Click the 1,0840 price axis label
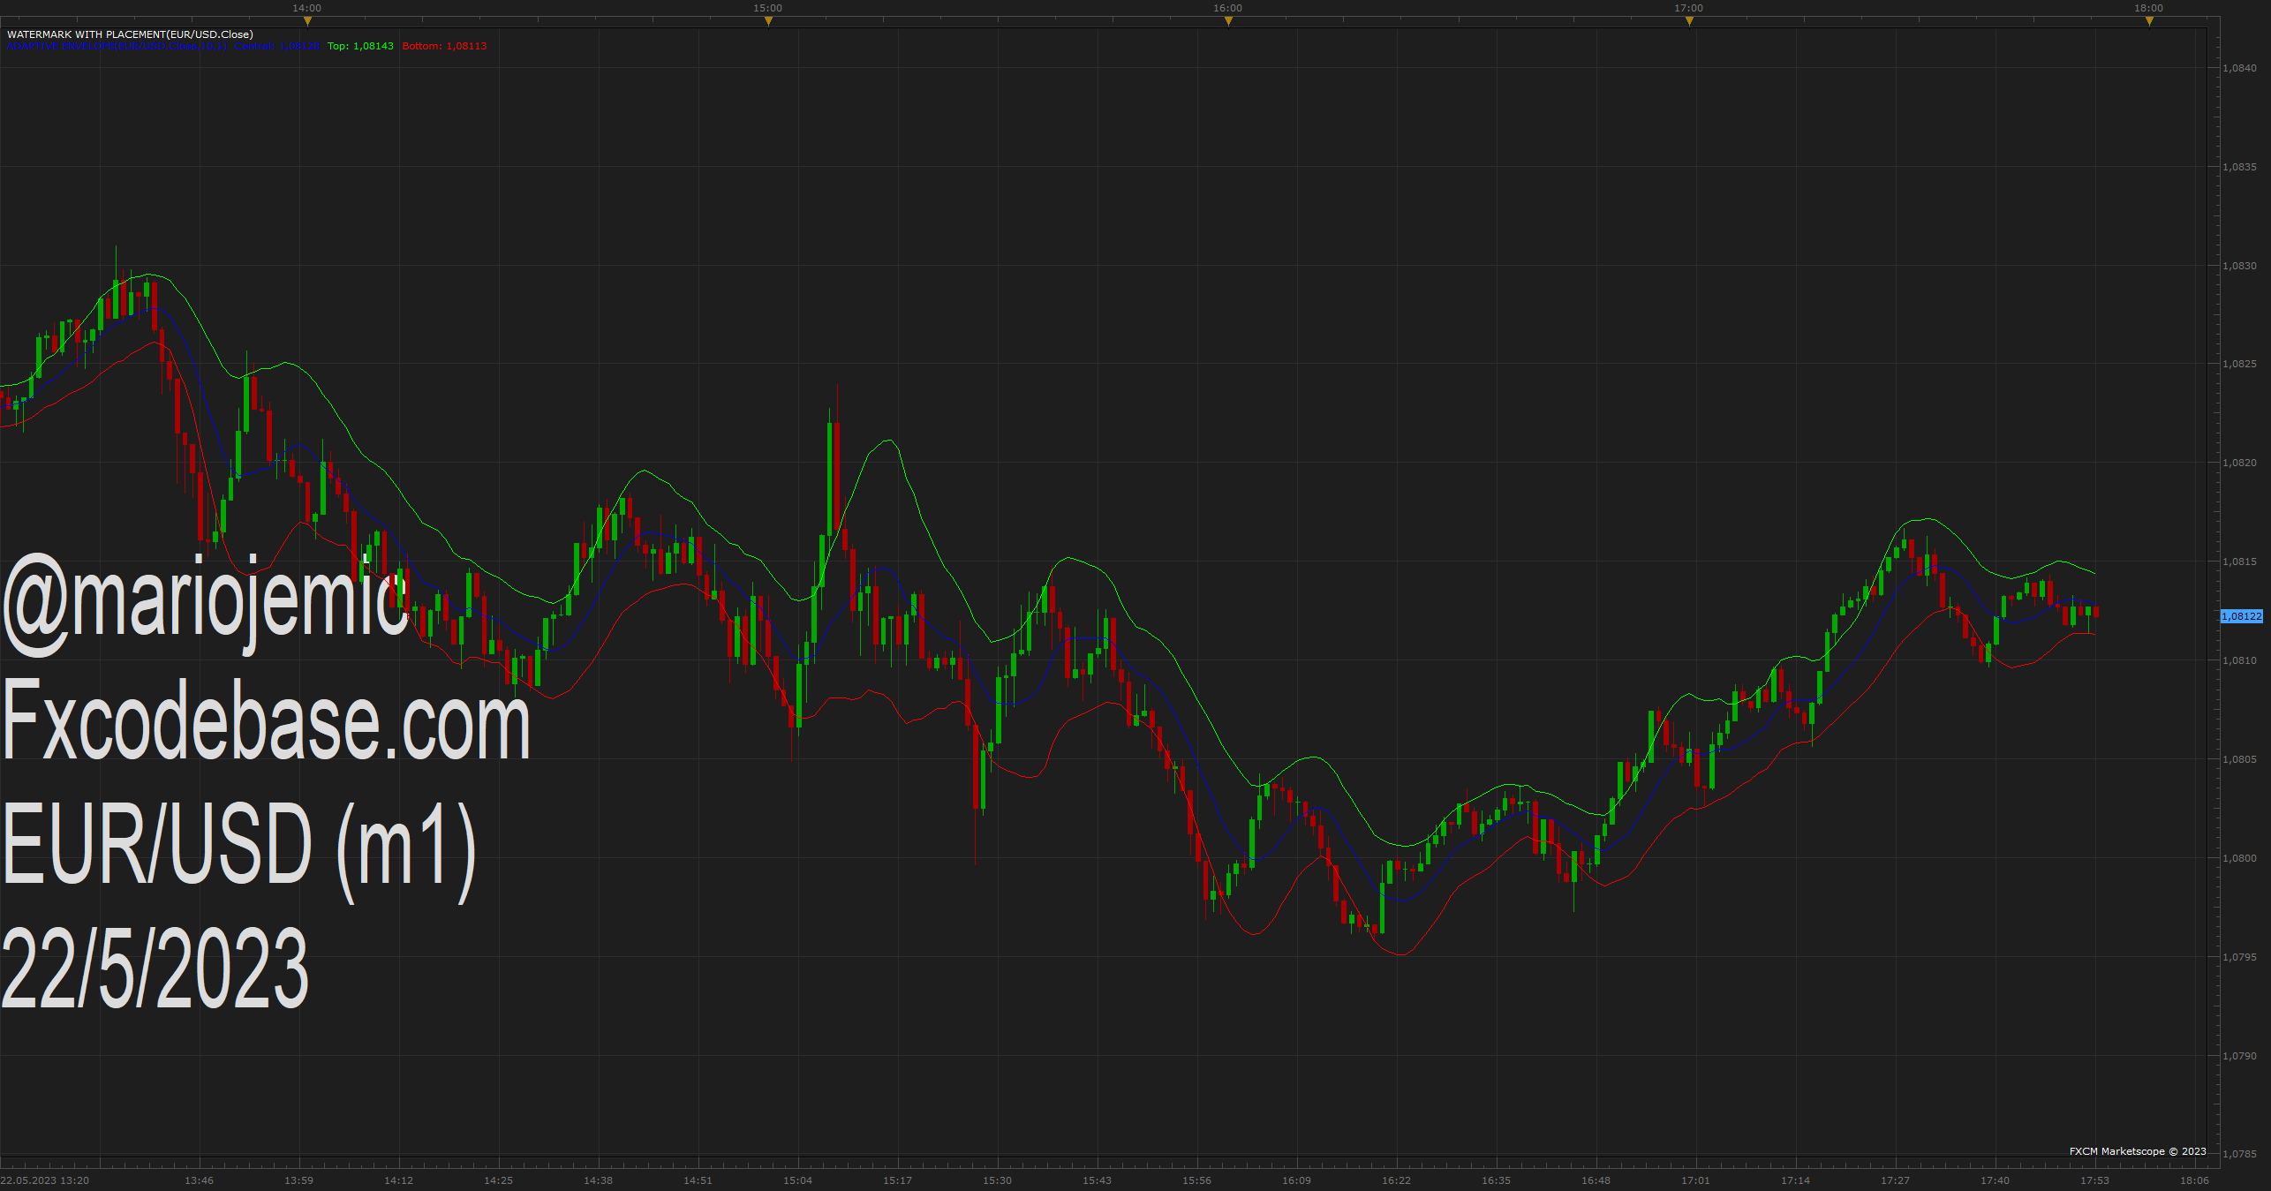Viewport: 2271px width, 1191px height. (x=2239, y=68)
